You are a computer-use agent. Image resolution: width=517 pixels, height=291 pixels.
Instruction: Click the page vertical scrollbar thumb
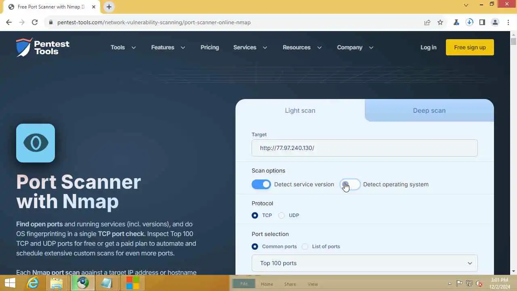pos(514,41)
